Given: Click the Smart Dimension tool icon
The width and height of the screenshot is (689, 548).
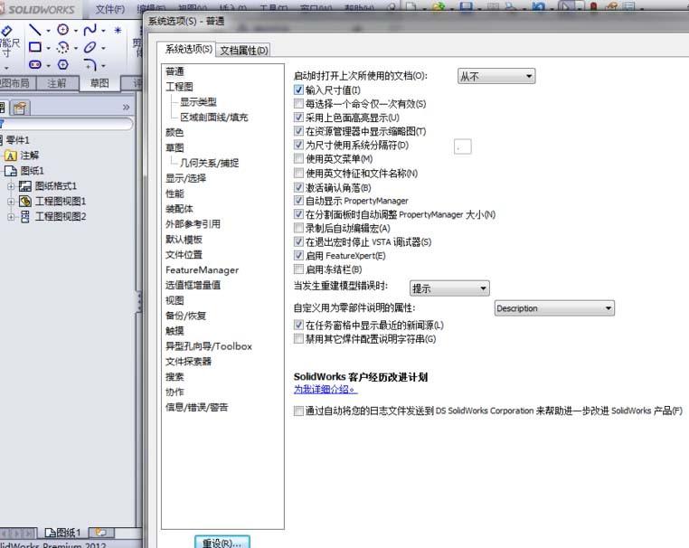Looking at the screenshot, I should [6, 31].
